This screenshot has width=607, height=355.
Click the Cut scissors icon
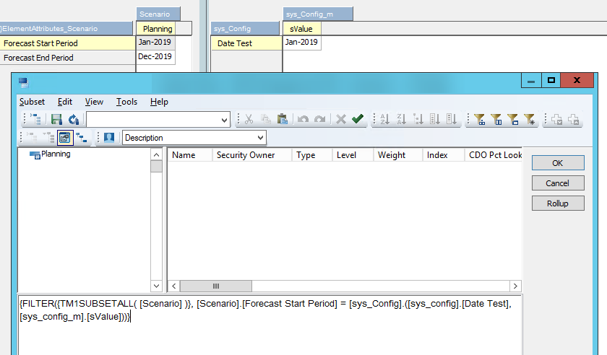(249, 119)
